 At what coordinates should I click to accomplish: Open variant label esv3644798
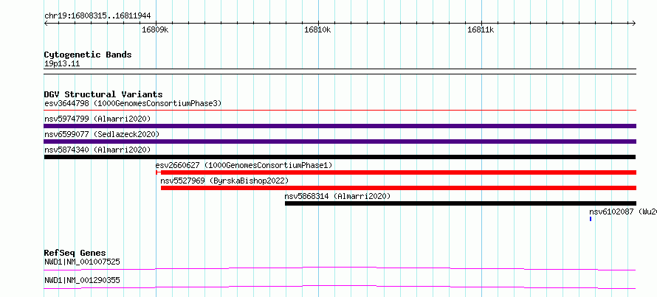[x=133, y=103]
